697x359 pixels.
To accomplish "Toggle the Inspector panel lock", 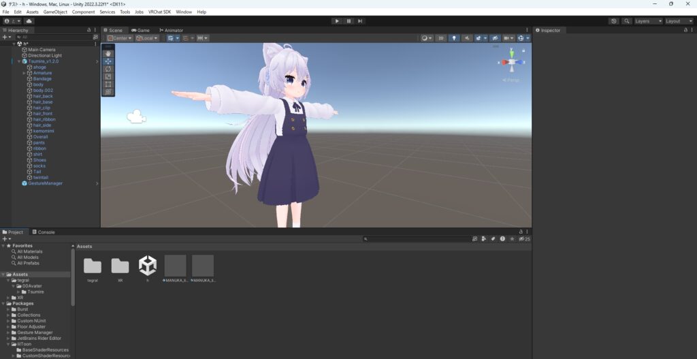I will pyautogui.click(x=685, y=30).
